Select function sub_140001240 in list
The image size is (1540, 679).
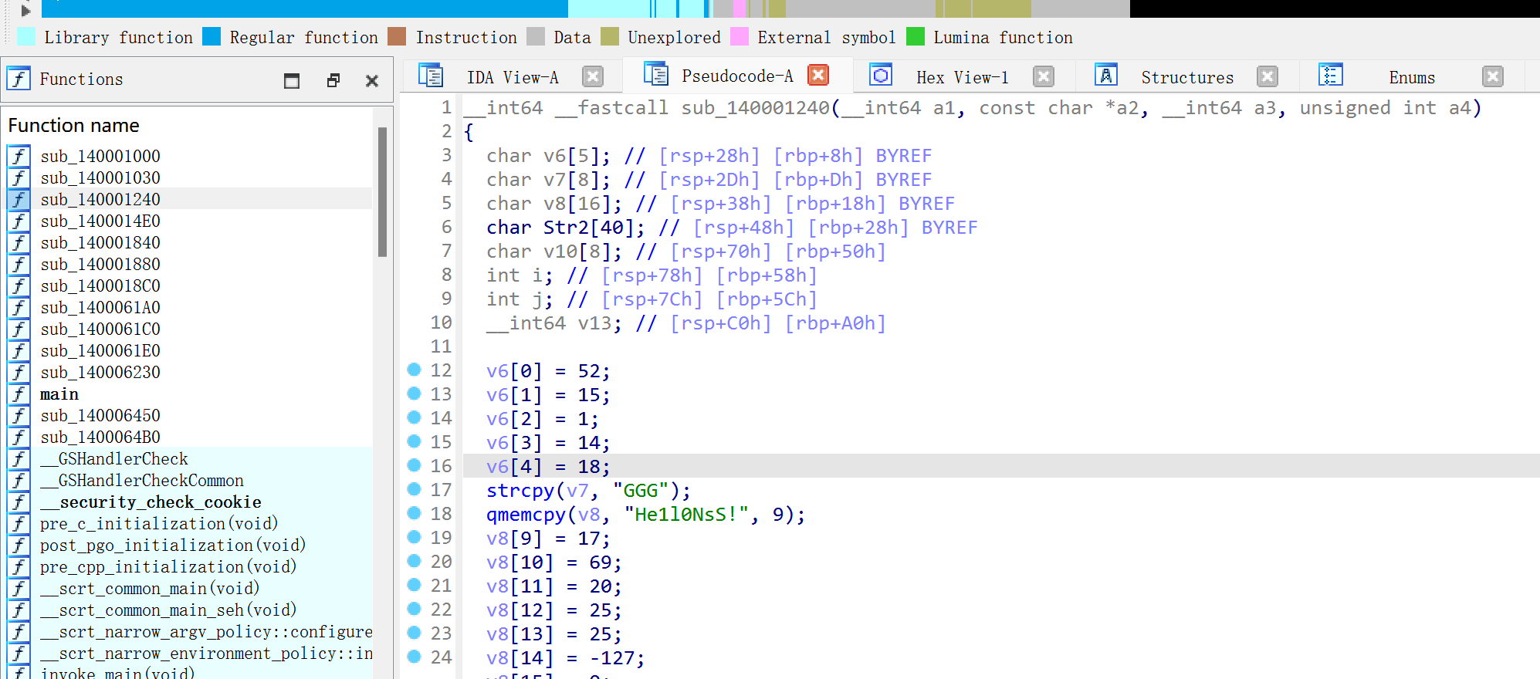(x=100, y=199)
